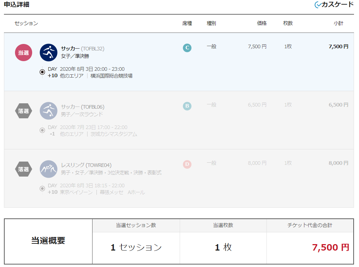Click the セッション column header
The width and height of the screenshot is (359, 267).
26,24
